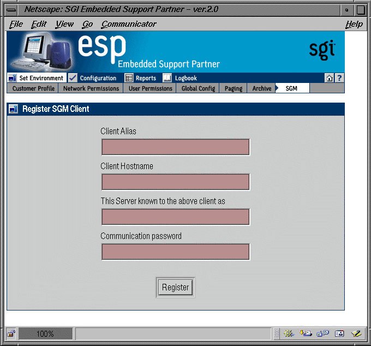Switch to Global Config tab
The height and width of the screenshot is (346, 371).
coord(198,88)
